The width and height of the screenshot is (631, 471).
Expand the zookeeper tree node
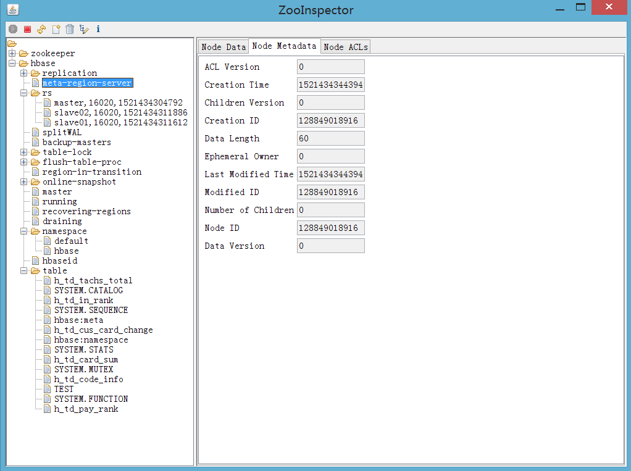12,54
